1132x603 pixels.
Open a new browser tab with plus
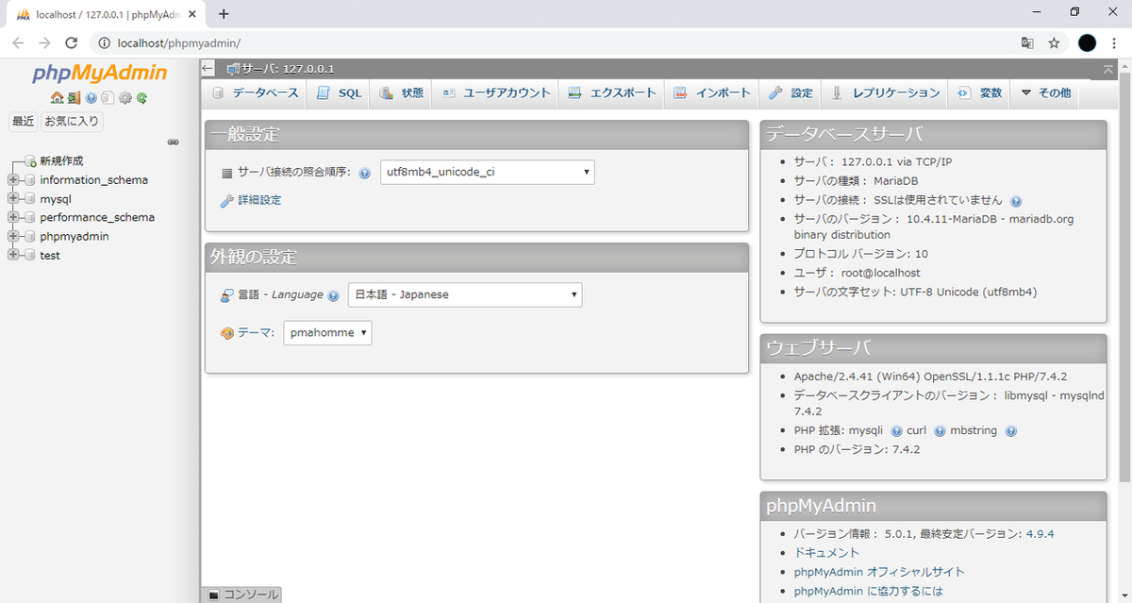click(224, 13)
